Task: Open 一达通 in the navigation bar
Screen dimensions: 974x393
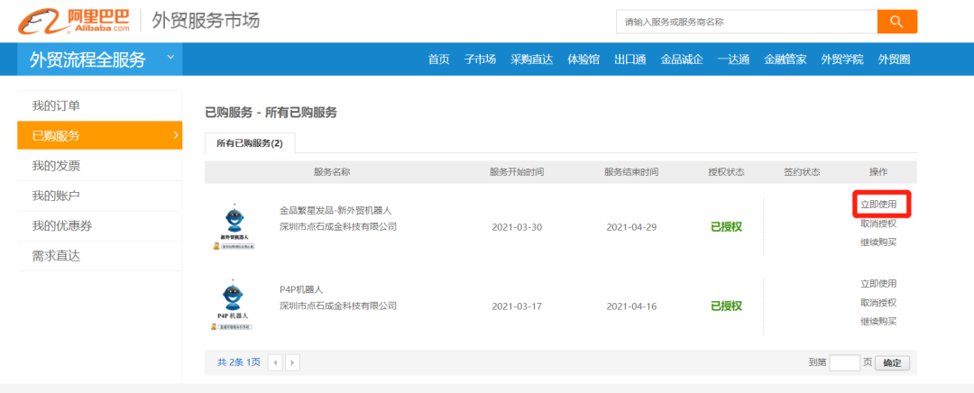Action: [x=733, y=59]
